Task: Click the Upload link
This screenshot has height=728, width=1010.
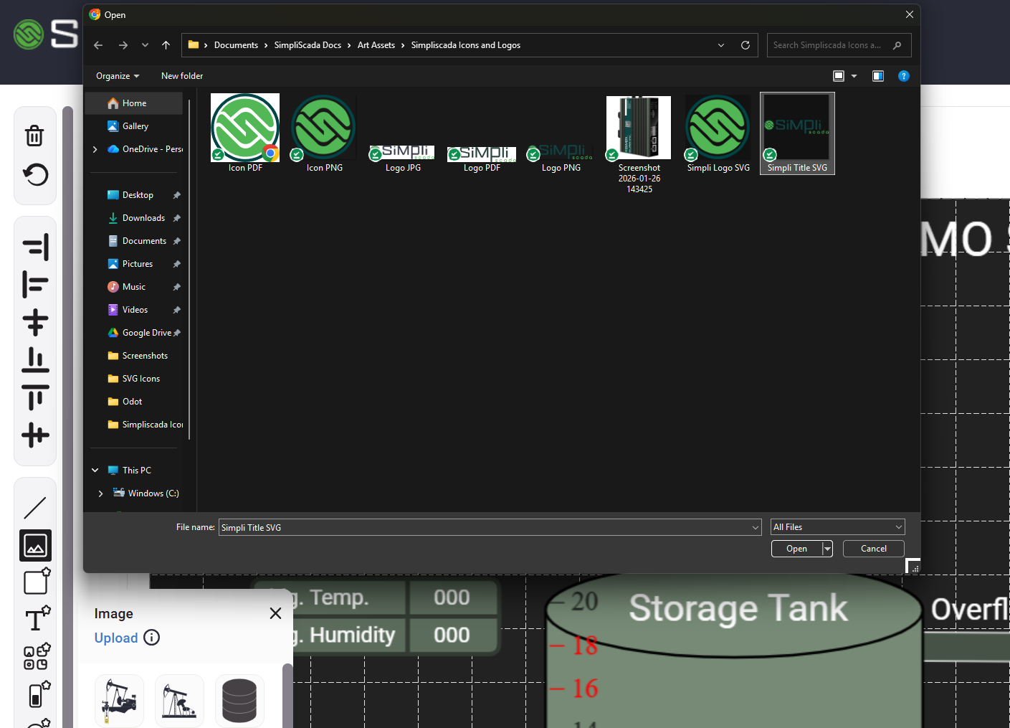Action: 116,638
